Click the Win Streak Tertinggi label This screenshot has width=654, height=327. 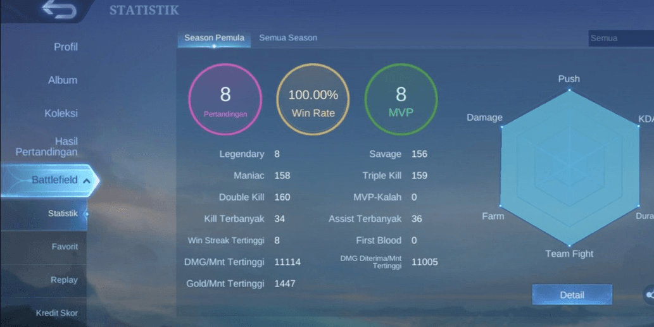pos(226,241)
